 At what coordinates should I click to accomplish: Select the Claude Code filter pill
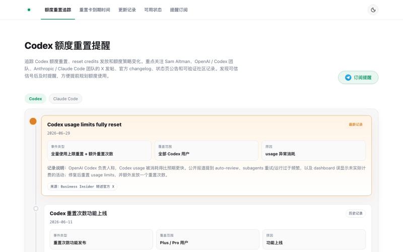click(65, 99)
